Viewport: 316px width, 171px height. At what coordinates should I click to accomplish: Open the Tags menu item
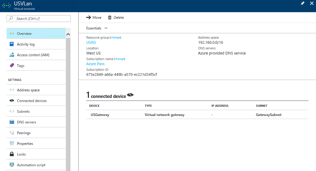pyautogui.click(x=36, y=66)
